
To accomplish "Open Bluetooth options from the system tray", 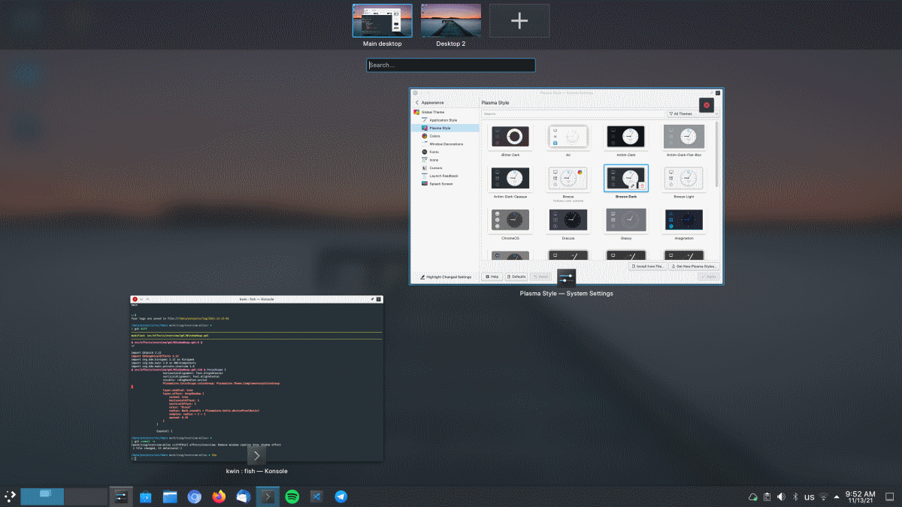I will 795,496.
